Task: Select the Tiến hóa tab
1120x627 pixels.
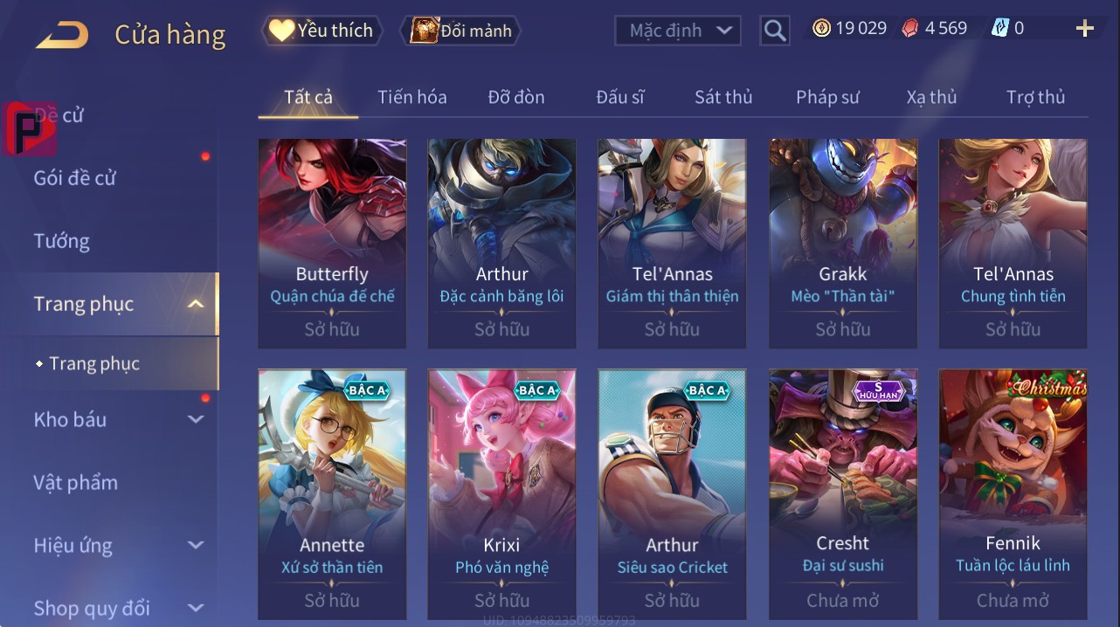Action: [411, 97]
